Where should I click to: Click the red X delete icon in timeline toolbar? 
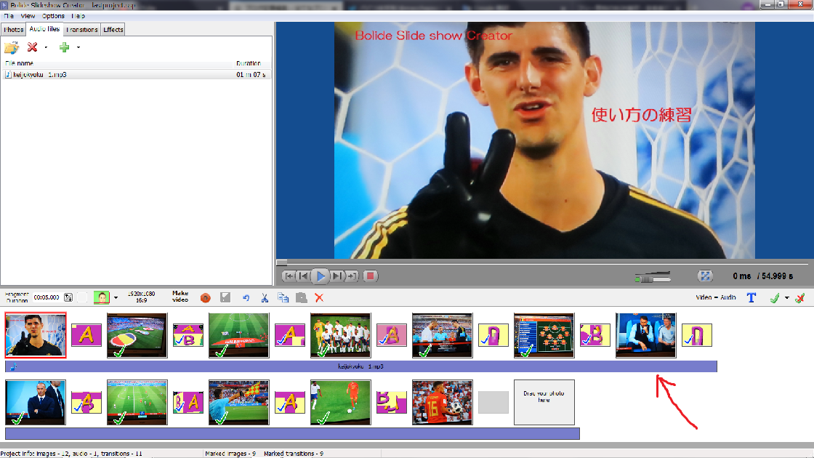(x=319, y=297)
